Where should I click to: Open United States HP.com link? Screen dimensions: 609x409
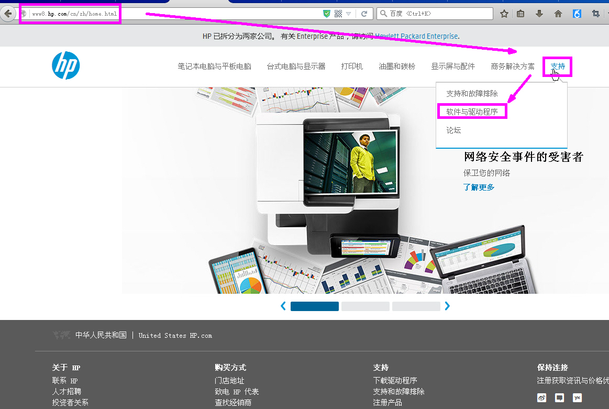pos(175,336)
